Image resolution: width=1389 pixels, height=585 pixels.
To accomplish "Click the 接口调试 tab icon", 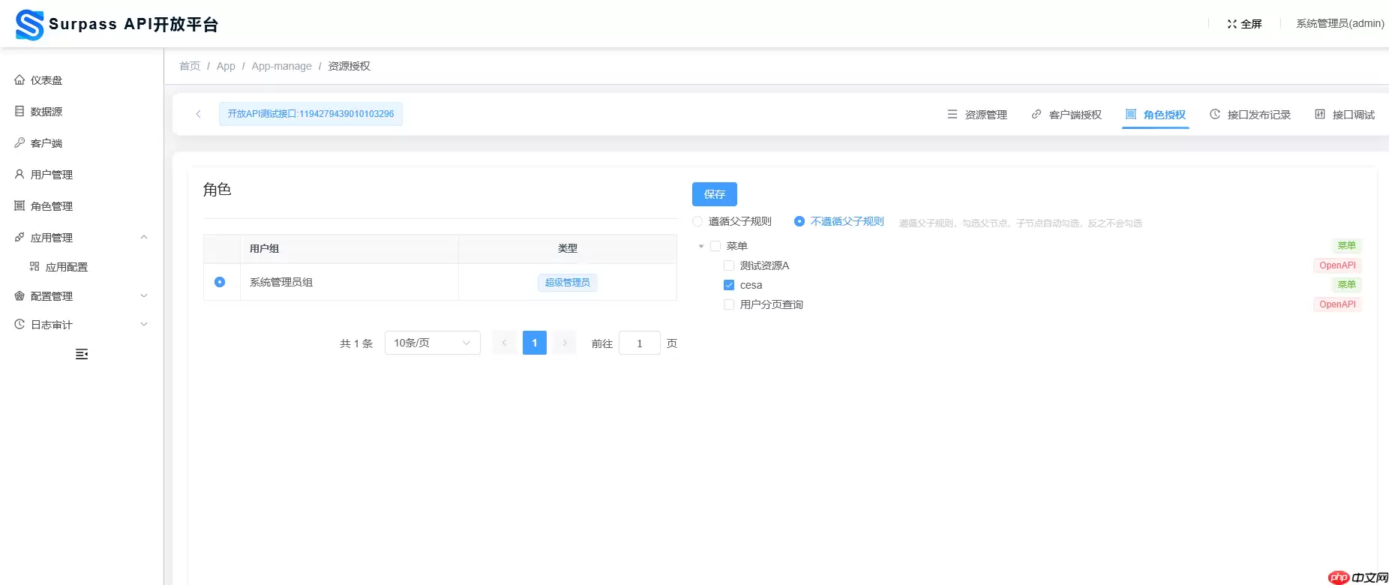I will point(1320,115).
